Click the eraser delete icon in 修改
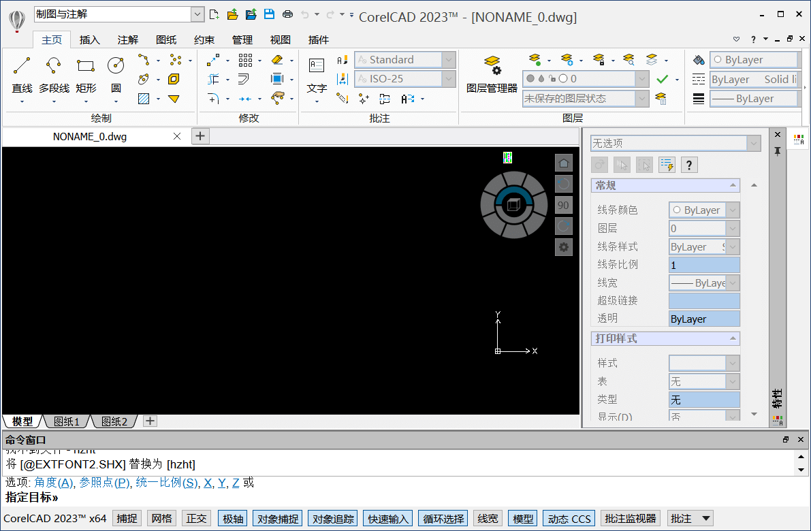 (x=277, y=60)
